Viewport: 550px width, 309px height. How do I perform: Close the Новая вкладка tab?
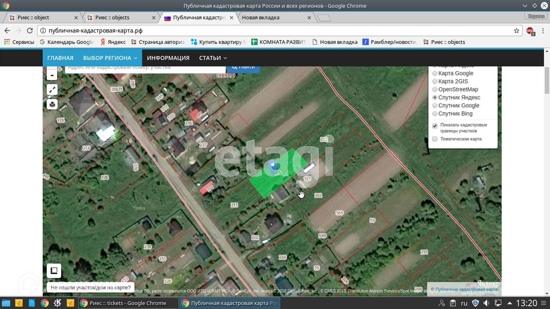[309, 18]
